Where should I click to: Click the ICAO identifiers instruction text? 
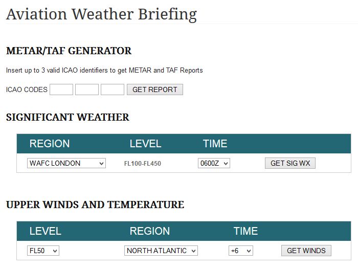click(104, 70)
